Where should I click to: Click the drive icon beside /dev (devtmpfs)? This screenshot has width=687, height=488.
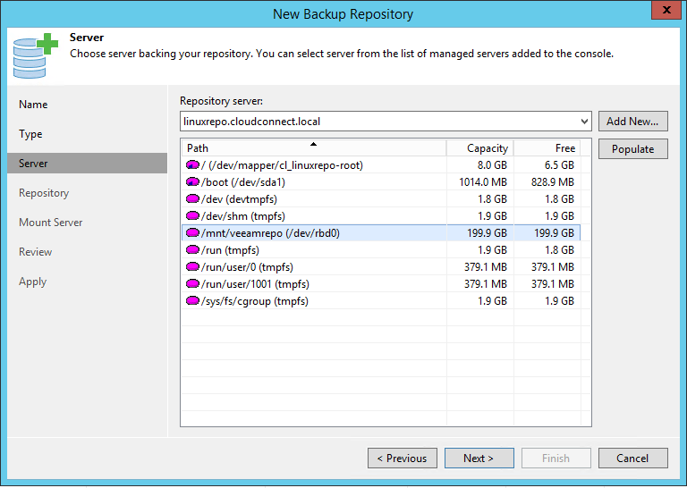[192, 199]
